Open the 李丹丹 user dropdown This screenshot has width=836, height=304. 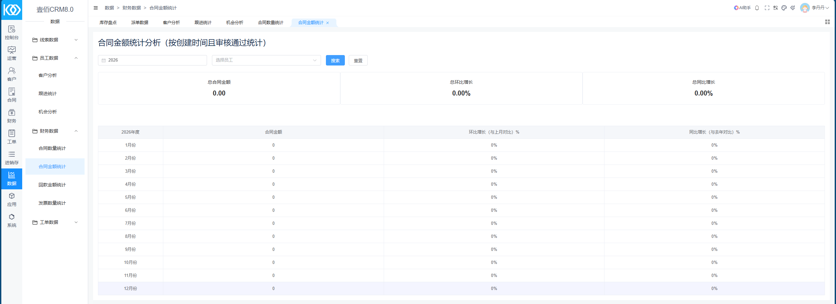820,8
